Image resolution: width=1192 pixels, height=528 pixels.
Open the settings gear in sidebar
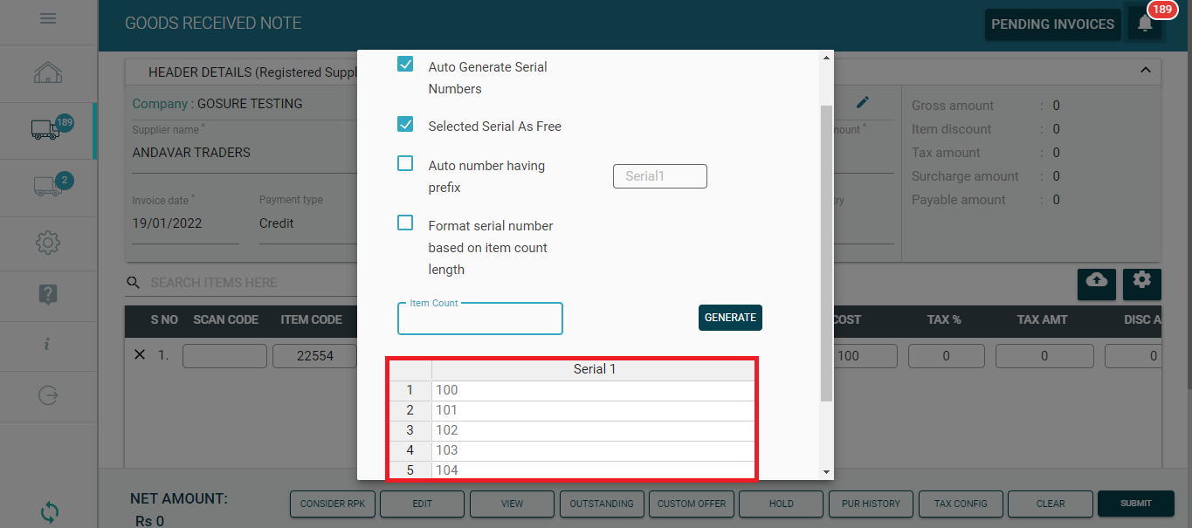tap(48, 242)
